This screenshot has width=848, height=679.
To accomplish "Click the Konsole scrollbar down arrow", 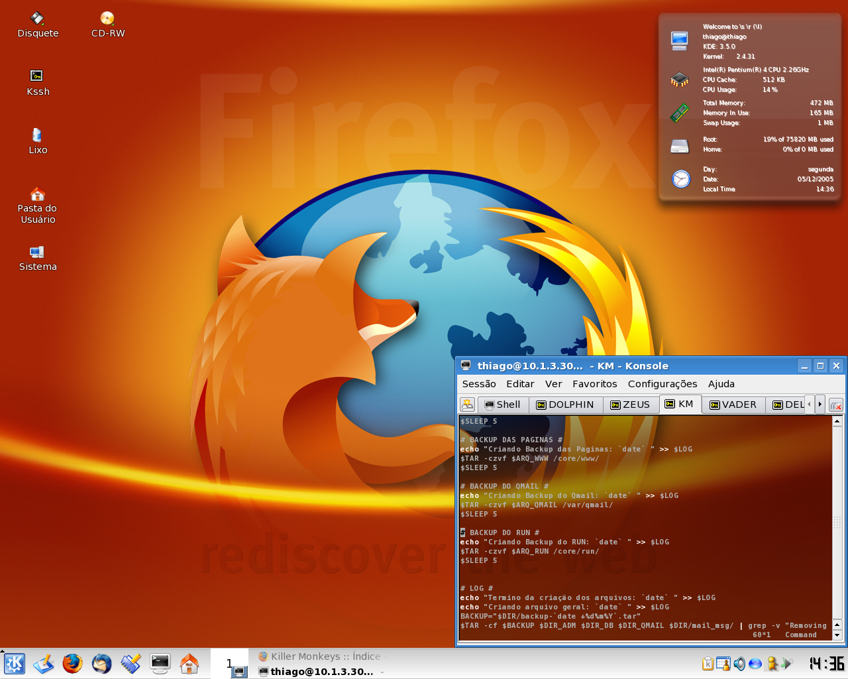I will 837,635.
